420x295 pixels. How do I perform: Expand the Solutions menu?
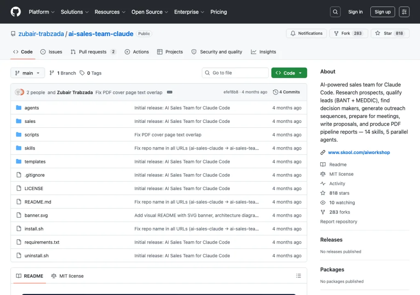[x=75, y=12]
